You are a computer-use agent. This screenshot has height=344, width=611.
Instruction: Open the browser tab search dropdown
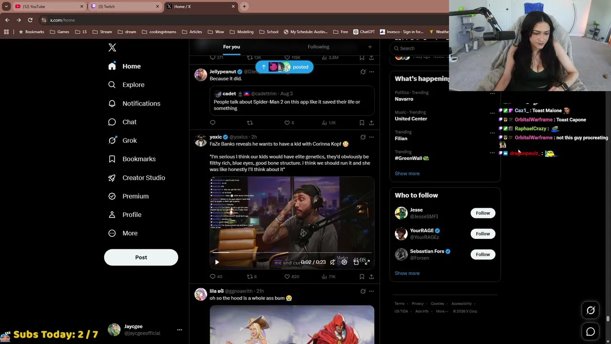(6, 6)
